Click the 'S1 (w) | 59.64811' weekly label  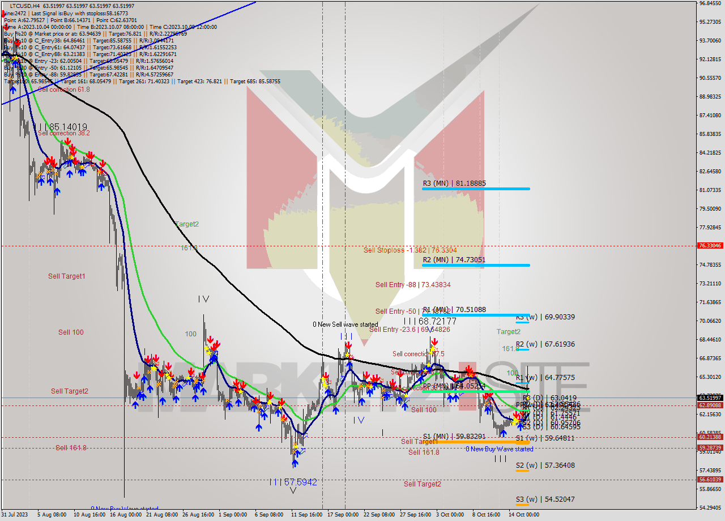click(x=545, y=438)
